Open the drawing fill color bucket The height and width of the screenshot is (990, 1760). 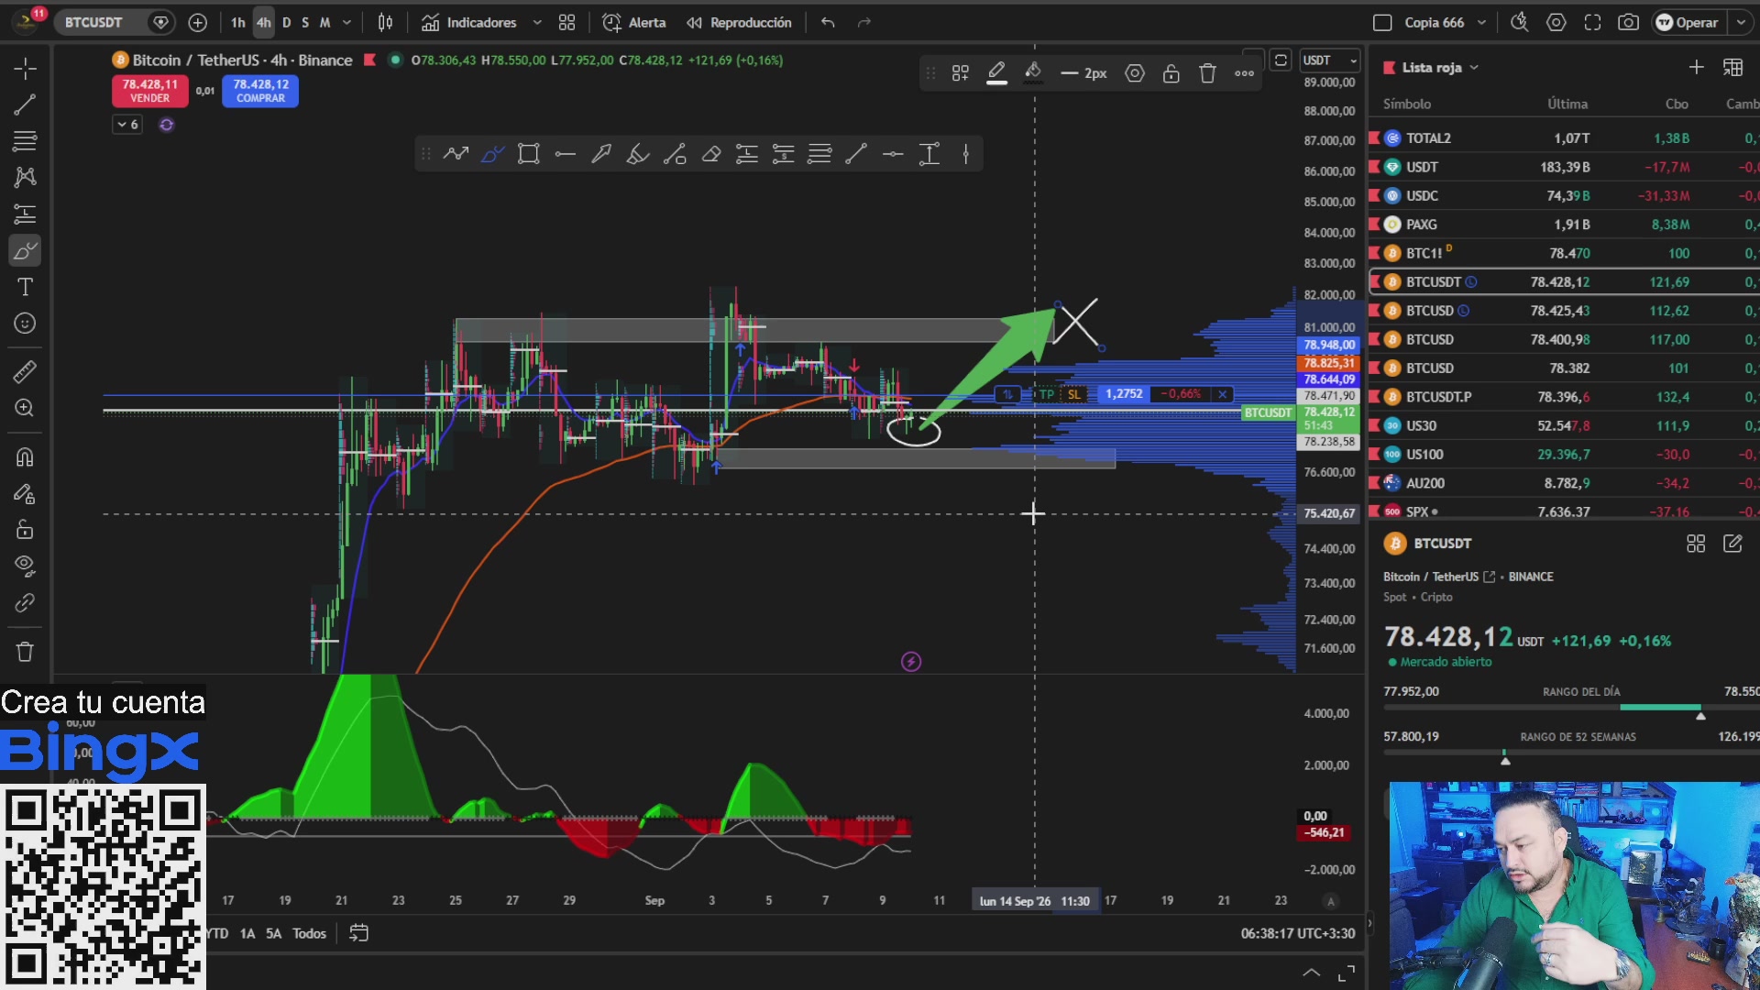point(1033,72)
